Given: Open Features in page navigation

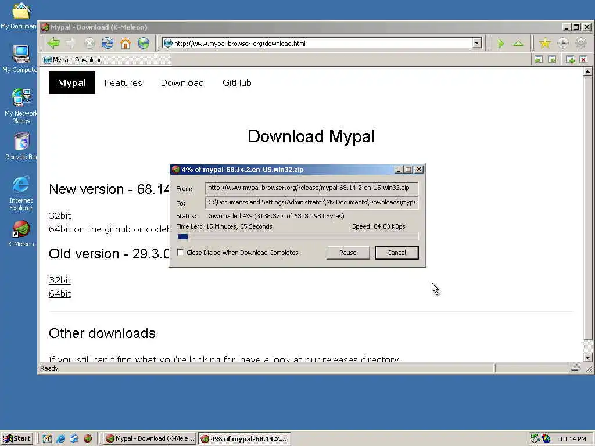Looking at the screenshot, I should pos(123,82).
